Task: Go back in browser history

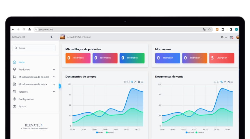Action: 13,29
